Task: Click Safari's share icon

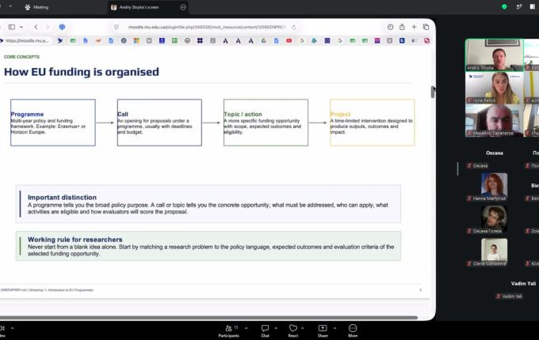Action: (402, 27)
